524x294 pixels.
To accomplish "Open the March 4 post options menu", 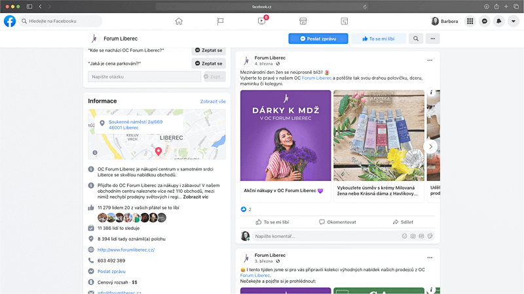I will click(430, 60).
